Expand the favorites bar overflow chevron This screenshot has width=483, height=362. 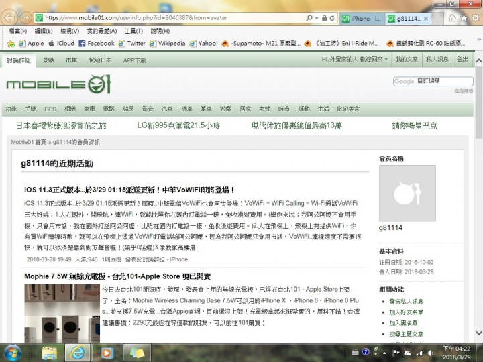tap(479, 40)
